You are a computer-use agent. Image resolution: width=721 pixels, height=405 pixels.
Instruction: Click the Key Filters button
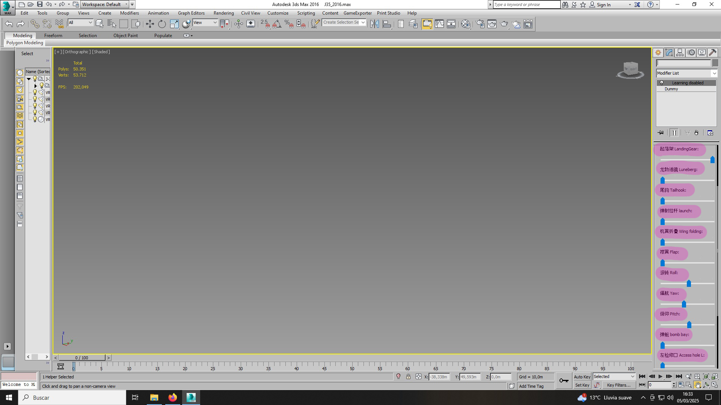click(x=618, y=385)
